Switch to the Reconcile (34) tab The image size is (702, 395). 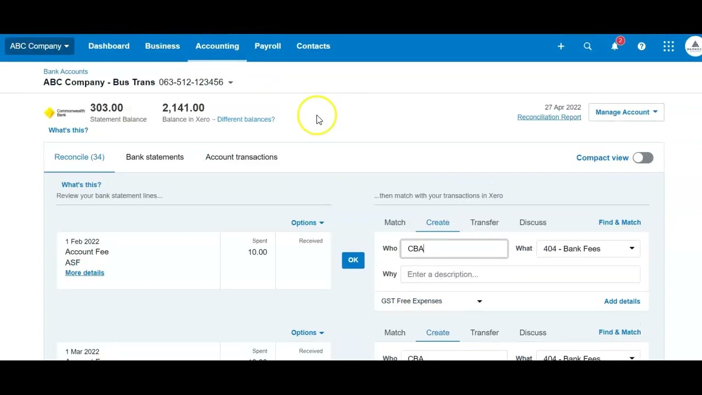79,157
